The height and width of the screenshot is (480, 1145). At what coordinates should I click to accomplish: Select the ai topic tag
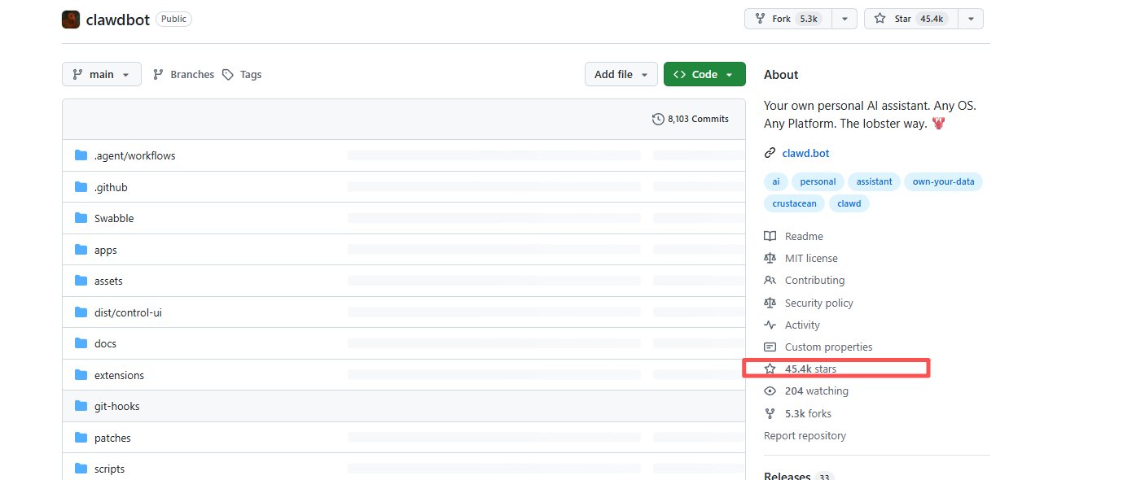(776, 181)
